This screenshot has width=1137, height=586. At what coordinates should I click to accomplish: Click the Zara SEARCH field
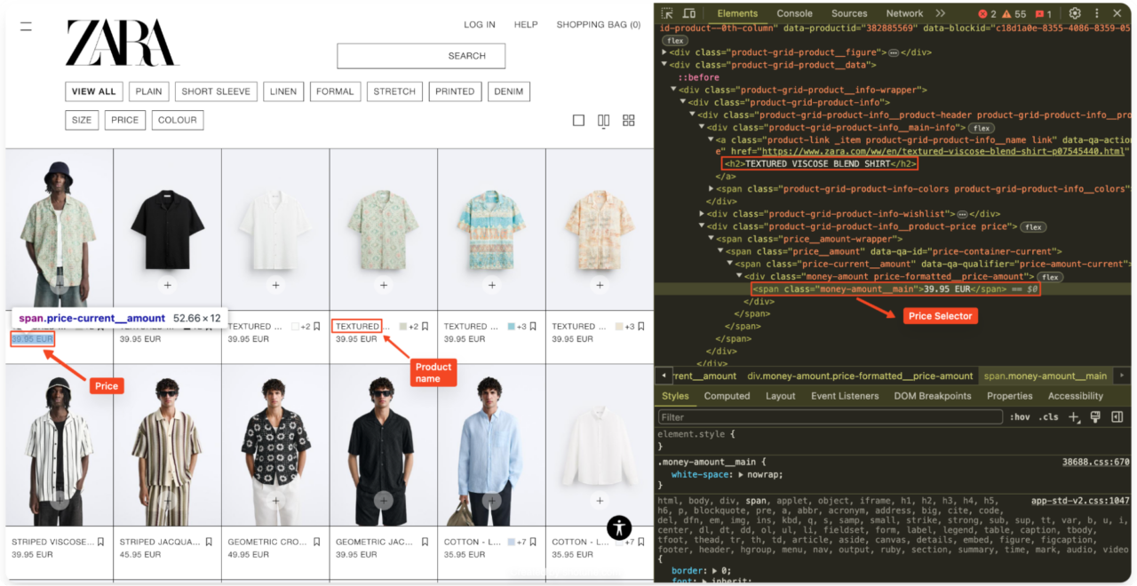pos(421,55)
